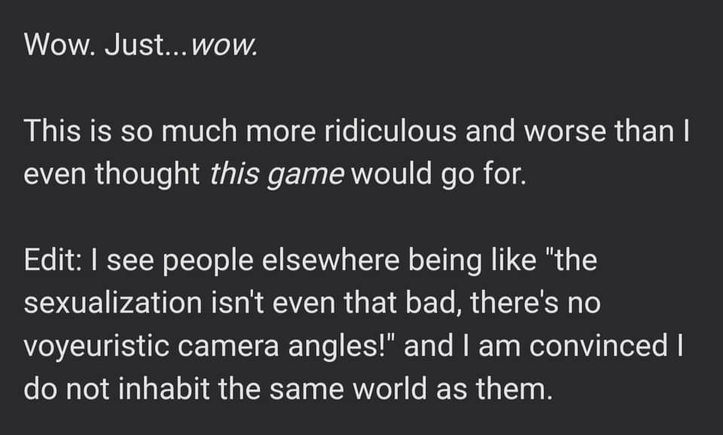Click the words "even thought"
723x435 pixels.
coord(112,174)
